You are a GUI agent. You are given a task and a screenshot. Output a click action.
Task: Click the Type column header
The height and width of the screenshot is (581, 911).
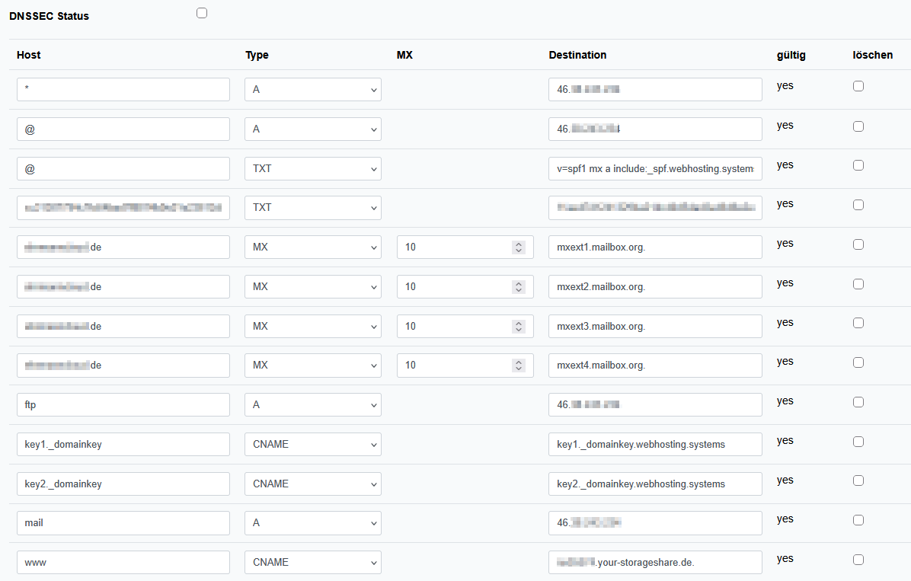point(257,55)
